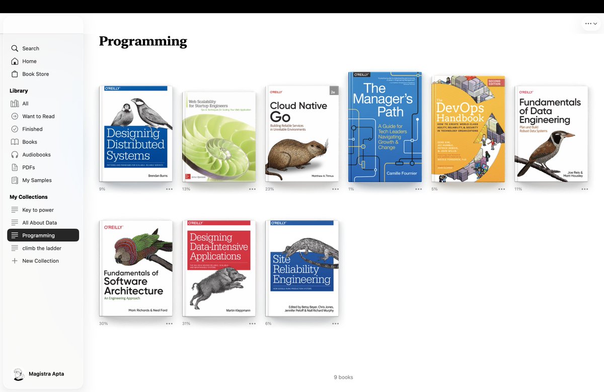Image resolution: width=604 pixels, height=392 pixels.
Task: Open Site Reliability Engineering cover
Action: coord(302,268)
